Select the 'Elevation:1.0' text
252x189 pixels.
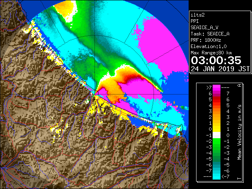pyautogui.click(x=209, y=46)
